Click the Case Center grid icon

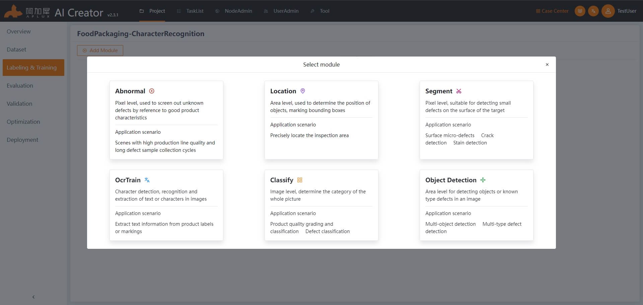[x=538, y=11]
